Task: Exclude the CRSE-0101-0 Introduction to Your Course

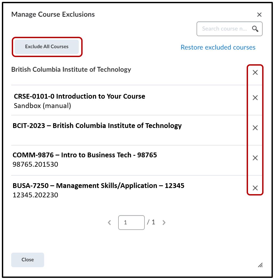Action: pos(255,98)
